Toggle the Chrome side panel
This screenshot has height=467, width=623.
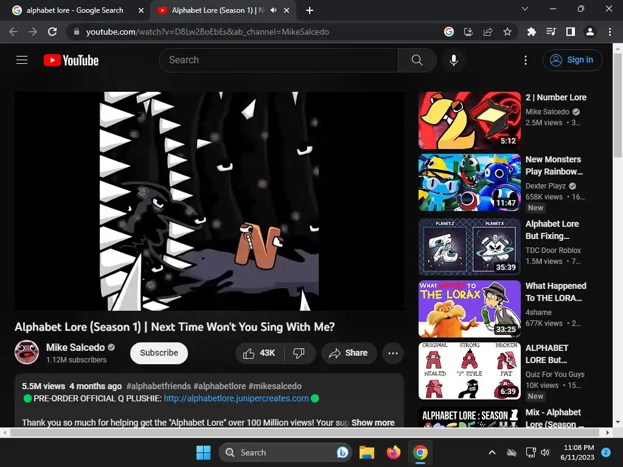pos(570,32)
